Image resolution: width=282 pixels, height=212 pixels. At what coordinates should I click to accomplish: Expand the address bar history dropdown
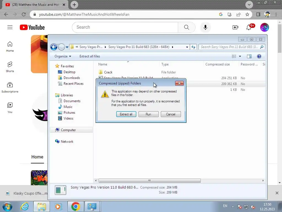click(187, 47)
